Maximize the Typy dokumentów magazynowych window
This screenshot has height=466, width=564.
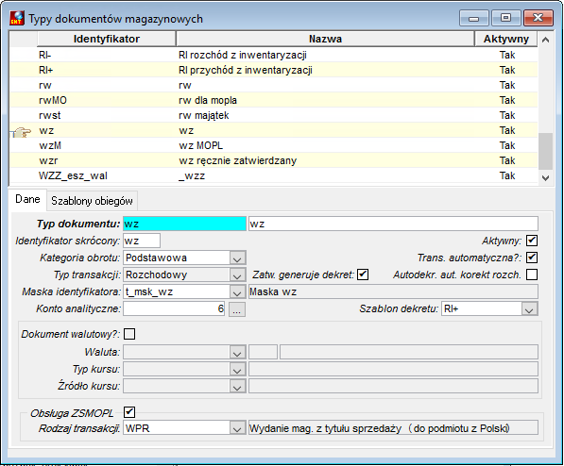click(505, 18)
